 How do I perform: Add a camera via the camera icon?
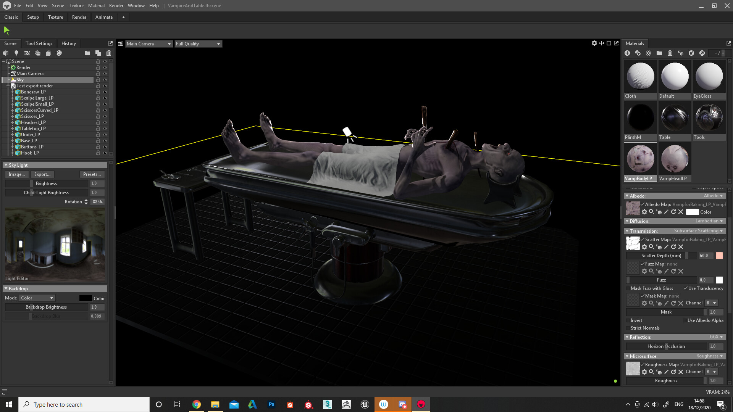27,53
